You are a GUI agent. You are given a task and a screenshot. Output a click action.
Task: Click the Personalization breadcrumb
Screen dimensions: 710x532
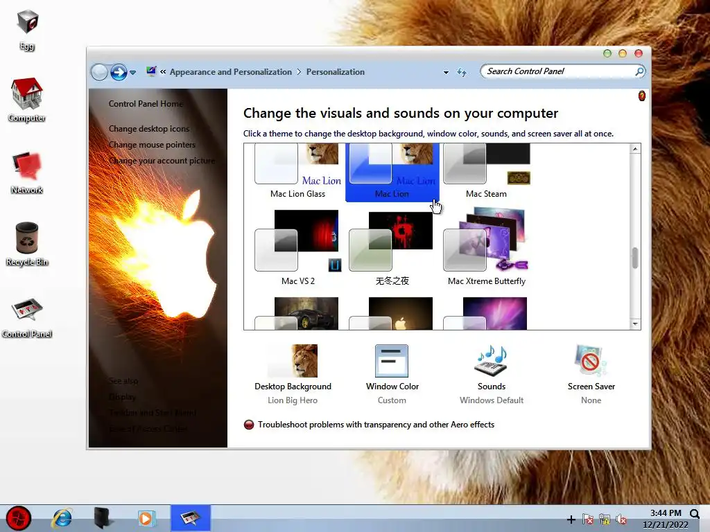pos(335,72)
